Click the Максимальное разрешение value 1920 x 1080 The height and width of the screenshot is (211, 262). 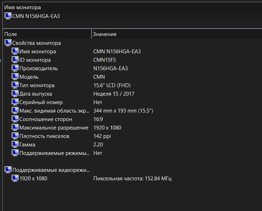point(107,128)
